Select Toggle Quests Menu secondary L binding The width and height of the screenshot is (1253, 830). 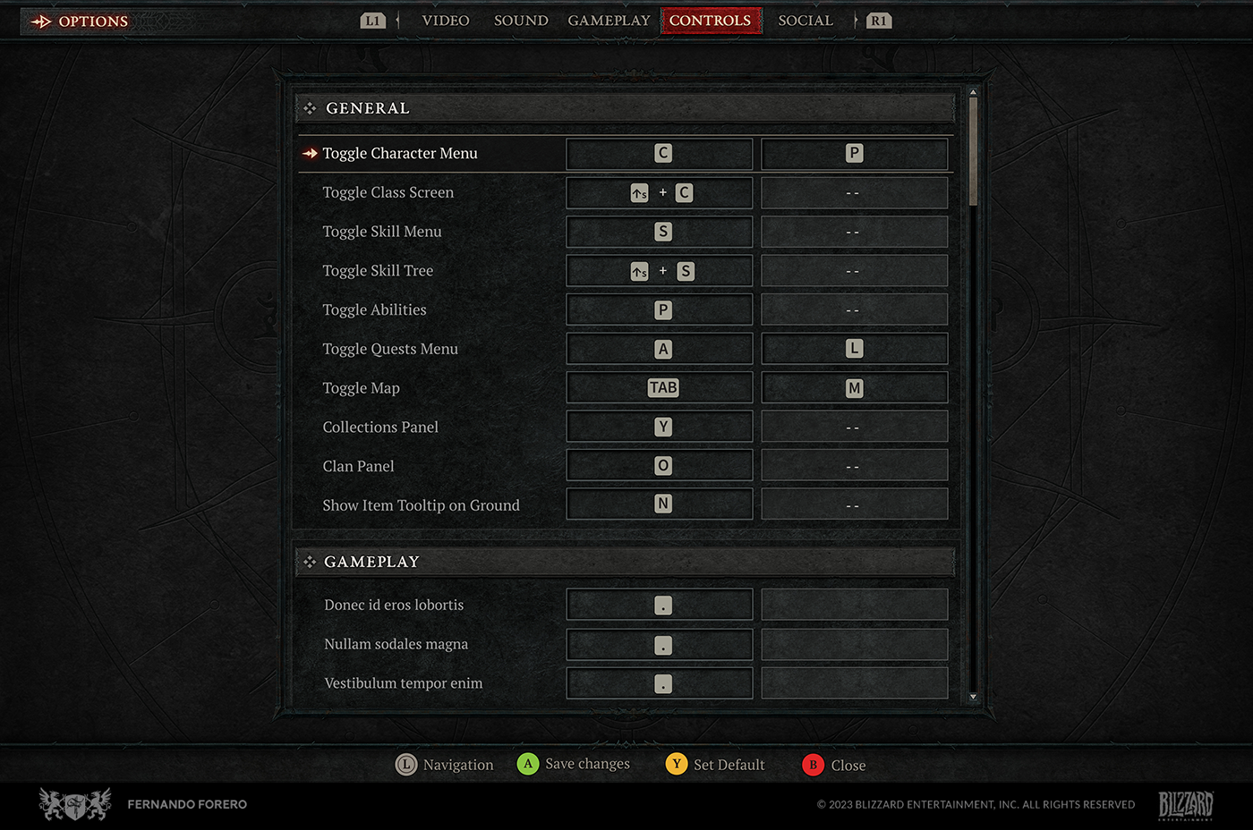[855, 349]
